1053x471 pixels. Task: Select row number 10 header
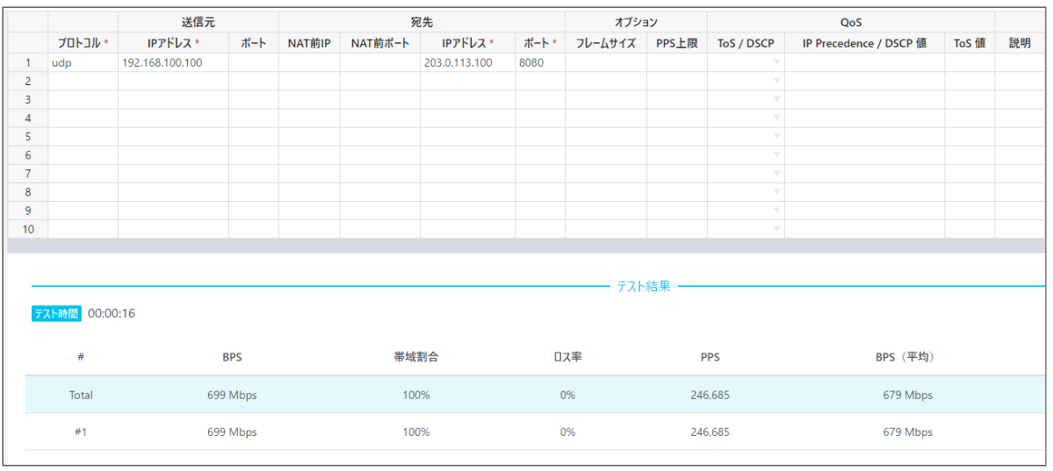pos(28,229)
